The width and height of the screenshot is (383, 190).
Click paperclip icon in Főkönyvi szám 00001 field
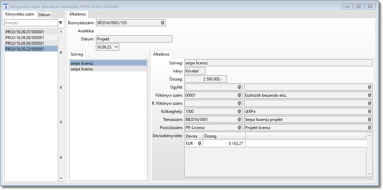(x=239, y=95)
